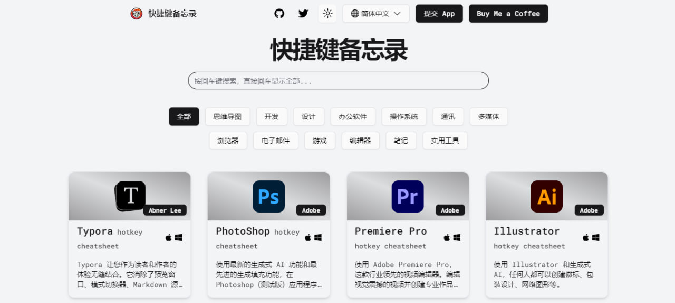Image resolution: width=675 pixels, height=303 pixels.
Task: Click Adobe badge on Illustrator card
Action: point(589,210)
